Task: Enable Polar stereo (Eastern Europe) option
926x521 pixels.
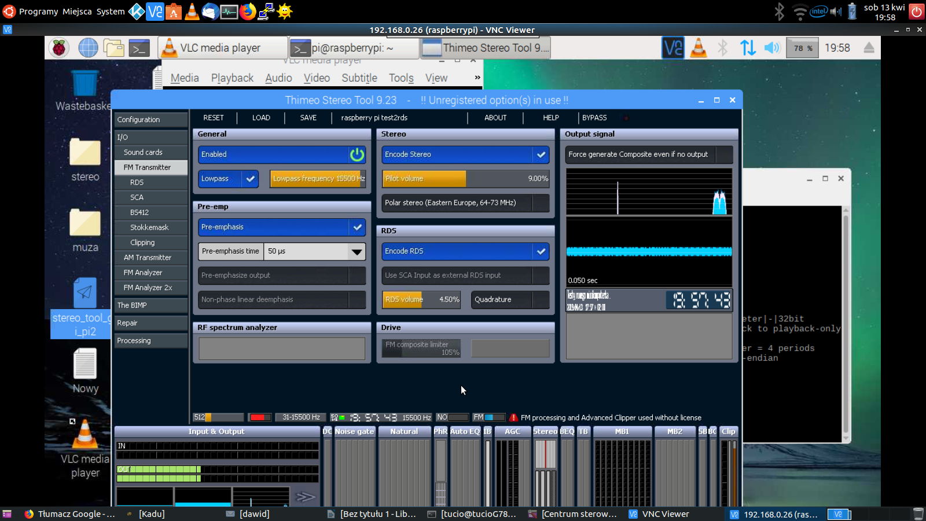Action: (466, 203)
